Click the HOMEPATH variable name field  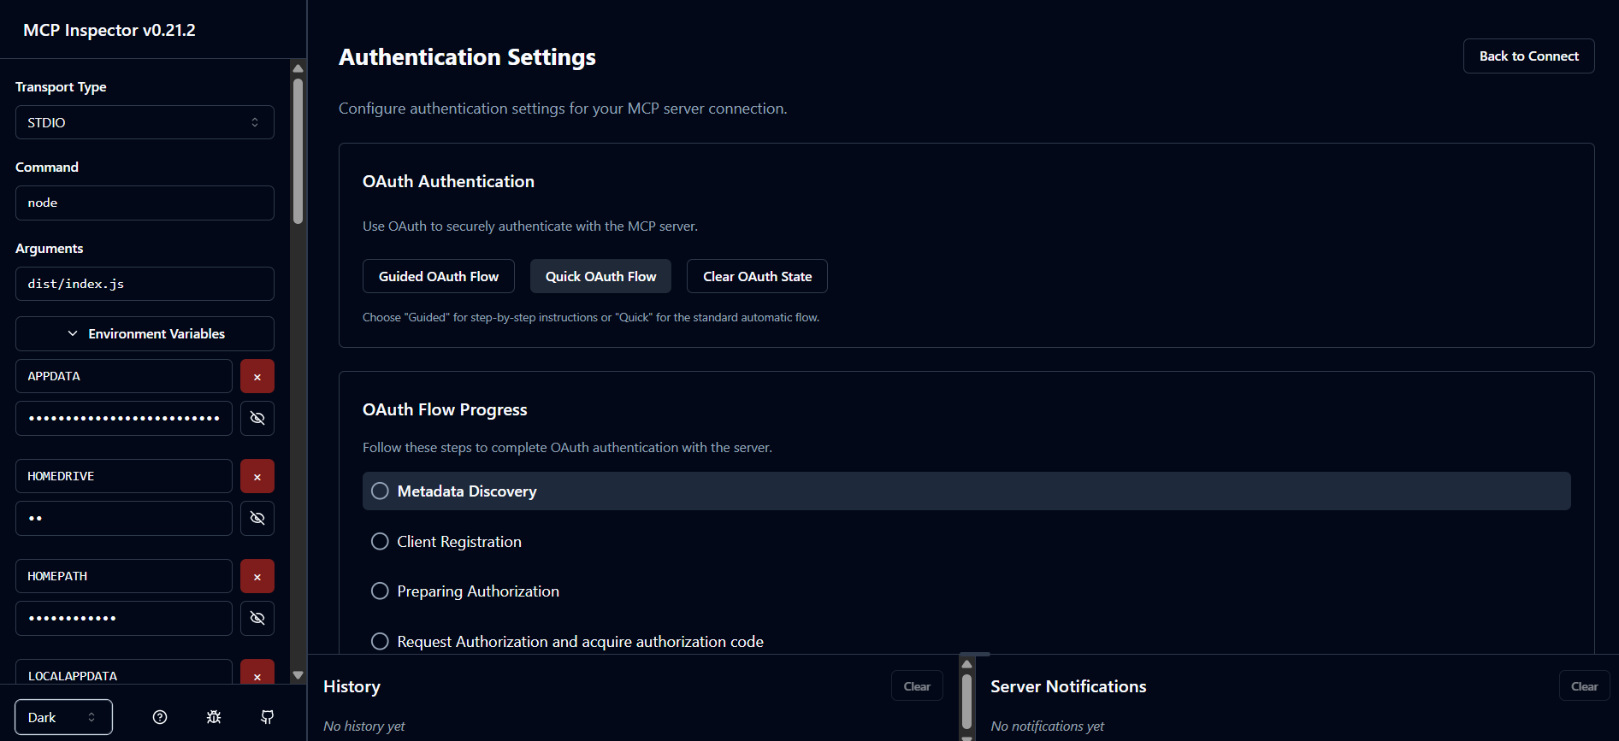124,576
